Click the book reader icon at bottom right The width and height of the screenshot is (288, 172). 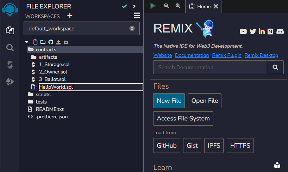[277, 165]
